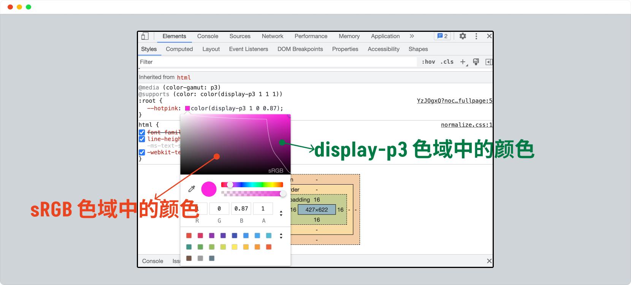The image size is (631, 285).
Task: Select the grey palette swatch
Action: click(x=200, y=258)
